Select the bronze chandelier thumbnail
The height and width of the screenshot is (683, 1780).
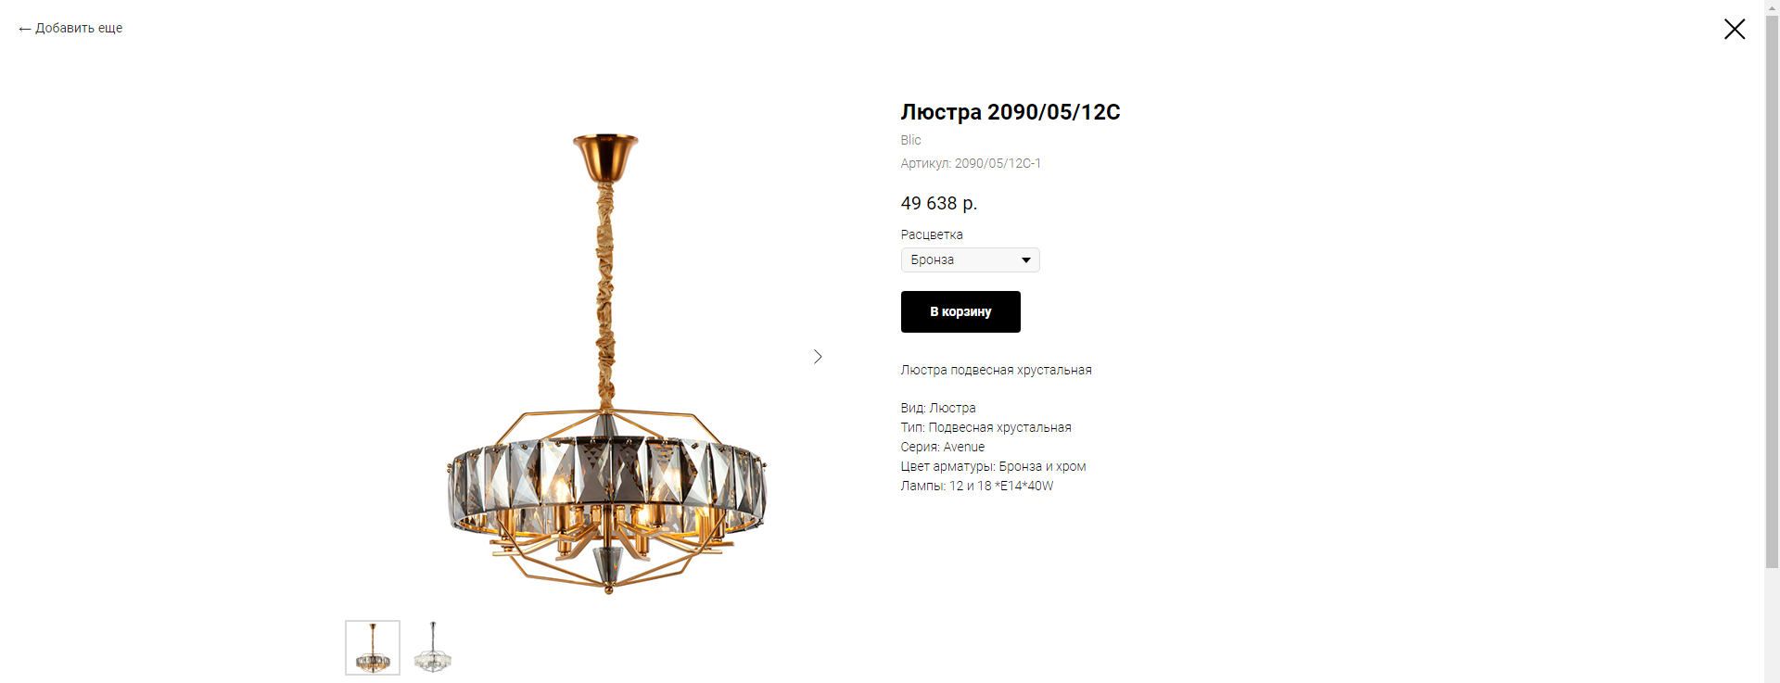(x=373, y=648)
